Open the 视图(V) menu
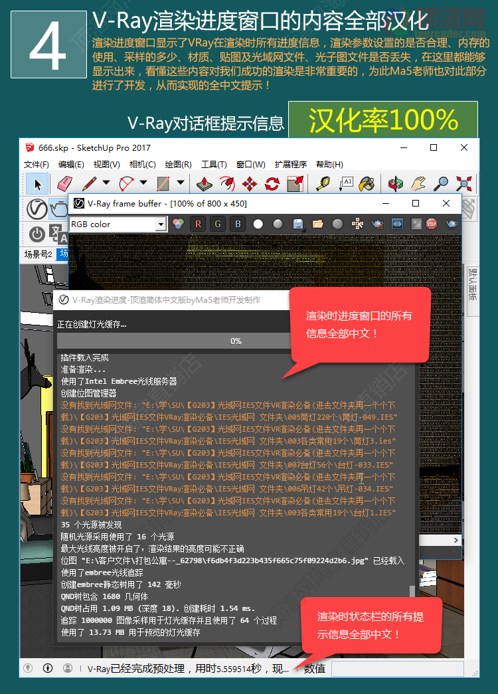 coord(107,164)
